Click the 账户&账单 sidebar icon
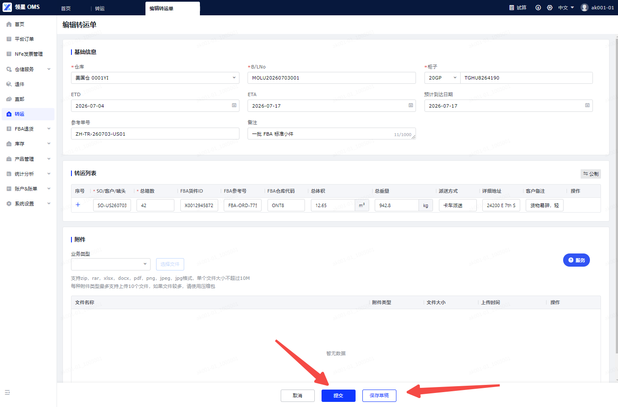 tap(9, 189)
